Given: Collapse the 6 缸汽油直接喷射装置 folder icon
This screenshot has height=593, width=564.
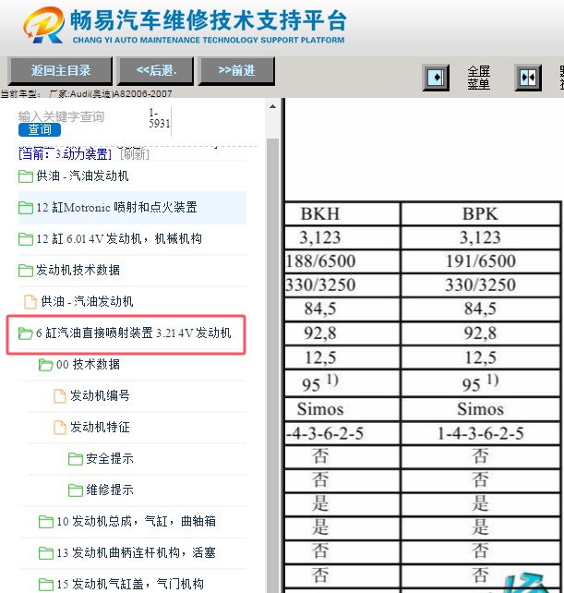Looking at the screenshot, I should pos(25,333).
